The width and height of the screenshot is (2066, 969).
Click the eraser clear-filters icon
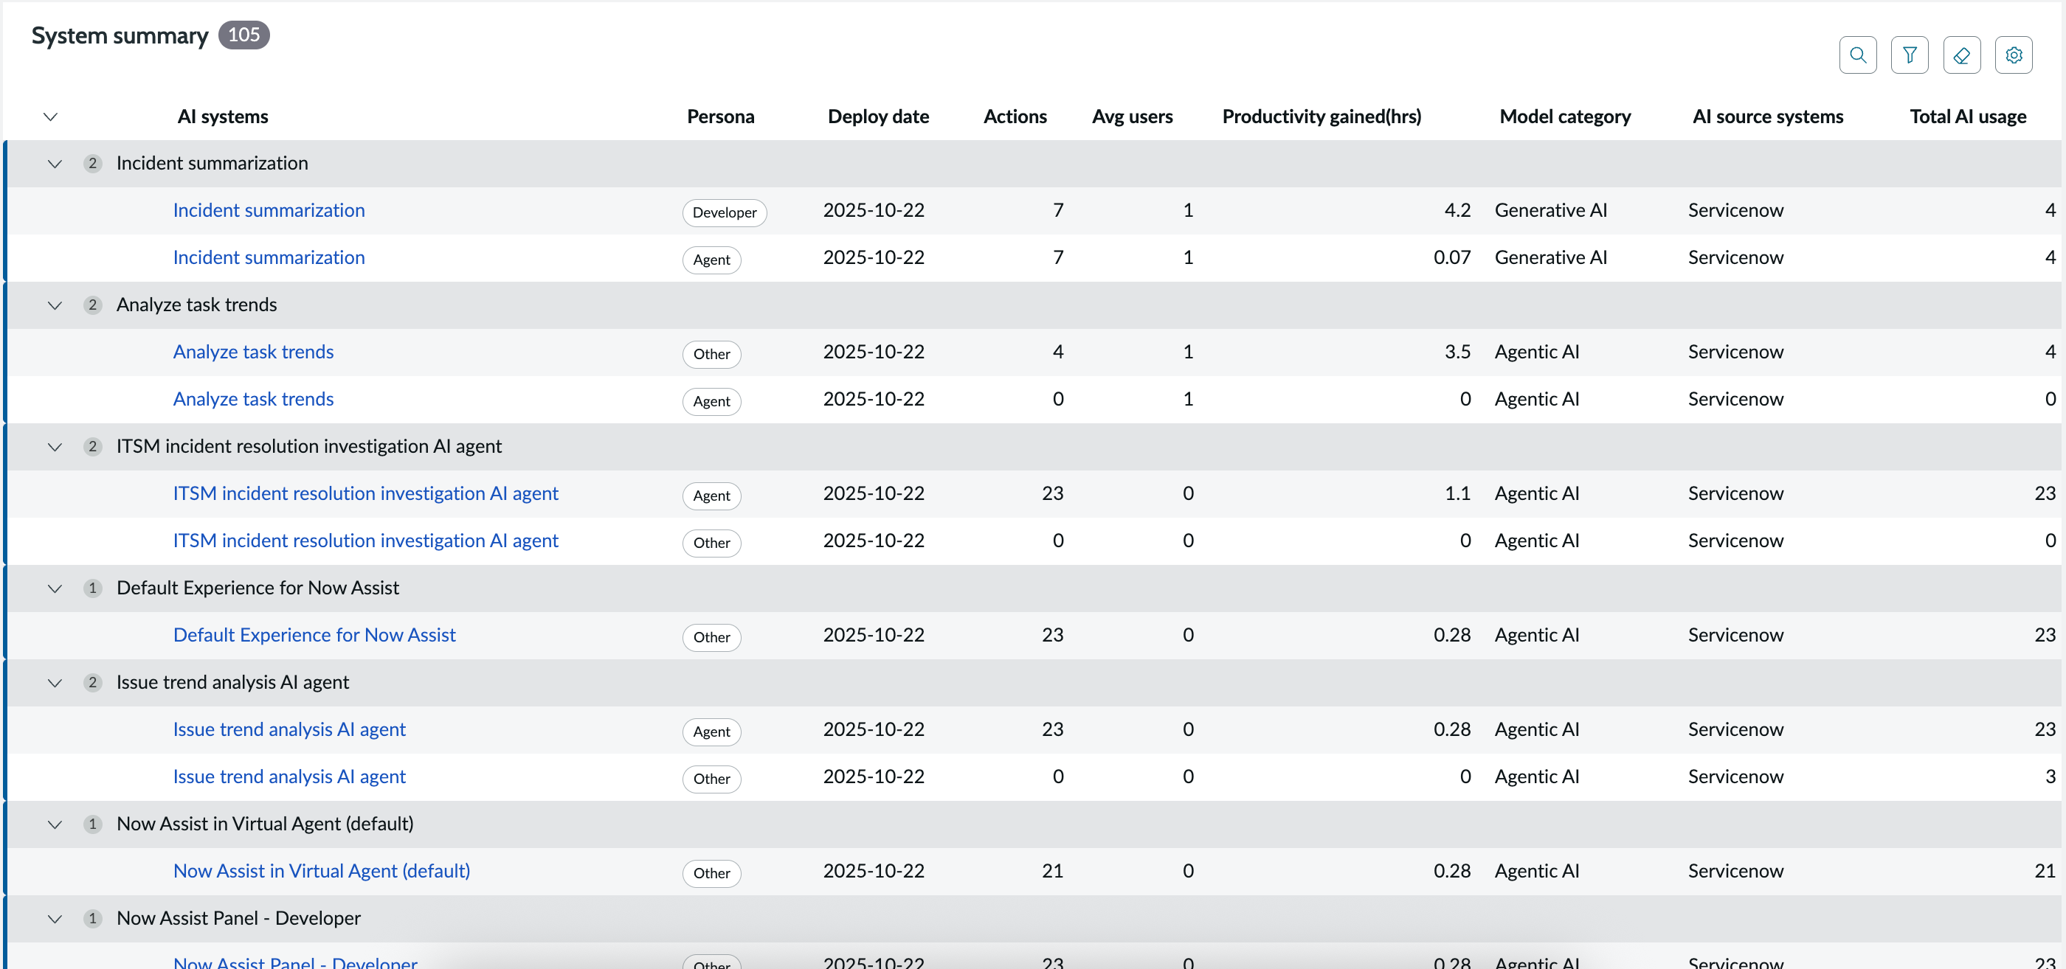[1961, 55]
